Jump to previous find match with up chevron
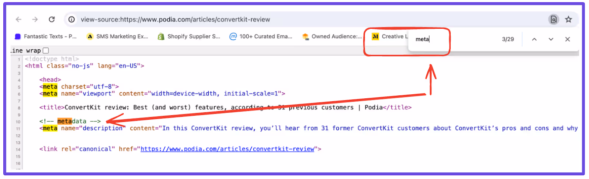The width and height of the screenshot is (589, 179). pyautogui.click(x=534, y=39)
